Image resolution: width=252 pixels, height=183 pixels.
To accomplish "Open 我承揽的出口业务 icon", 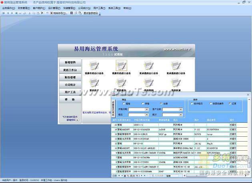I will pyautogui.click(x=148, y=65).
